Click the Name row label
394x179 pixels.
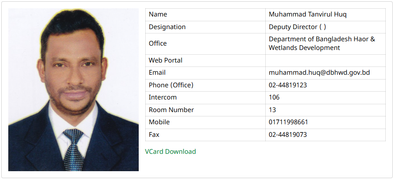[x=158, y=14]
